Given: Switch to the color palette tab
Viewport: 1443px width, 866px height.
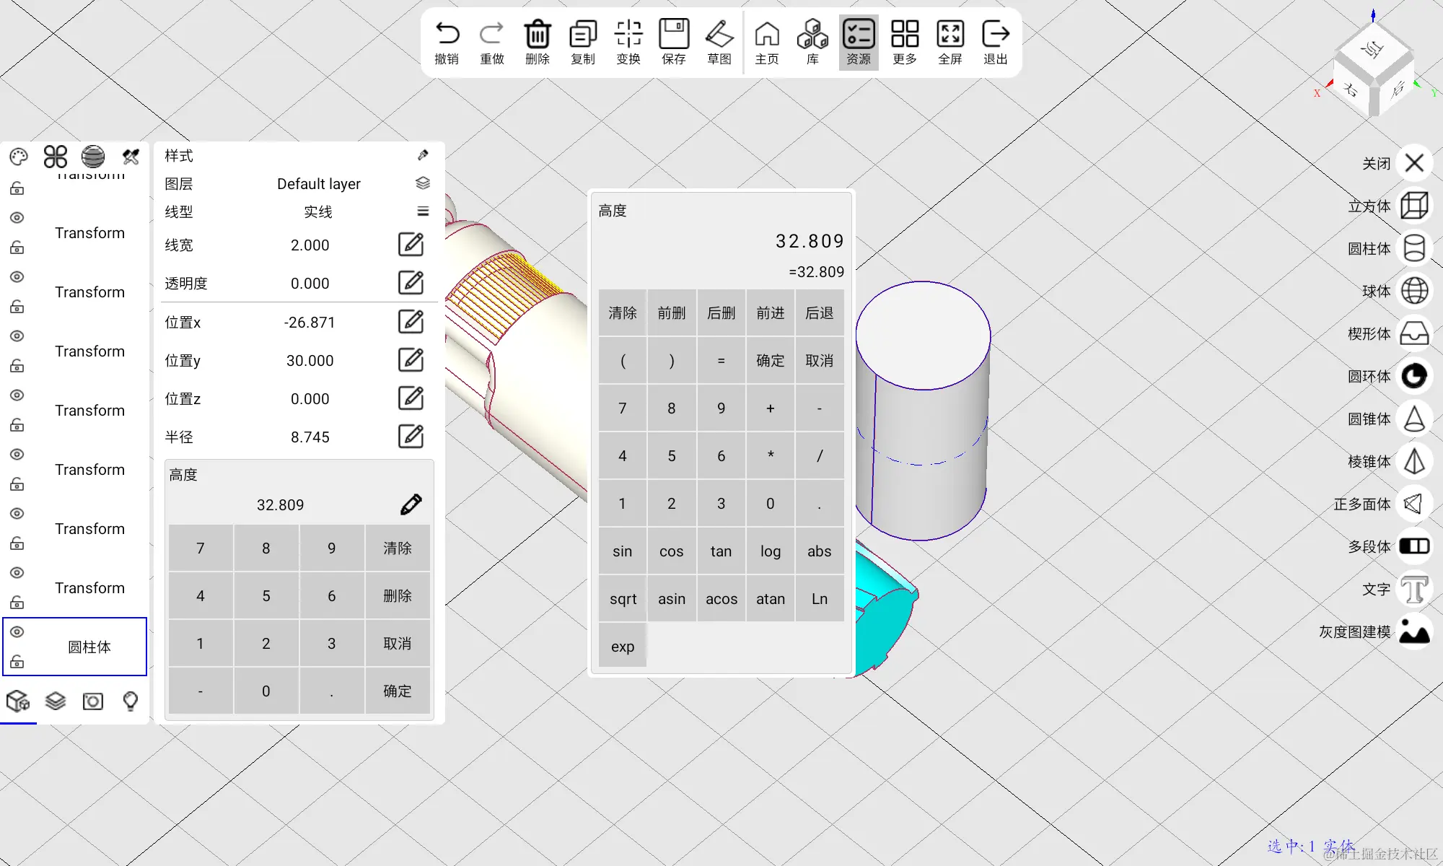Looking at the screenshot, I should click(19, 157).
